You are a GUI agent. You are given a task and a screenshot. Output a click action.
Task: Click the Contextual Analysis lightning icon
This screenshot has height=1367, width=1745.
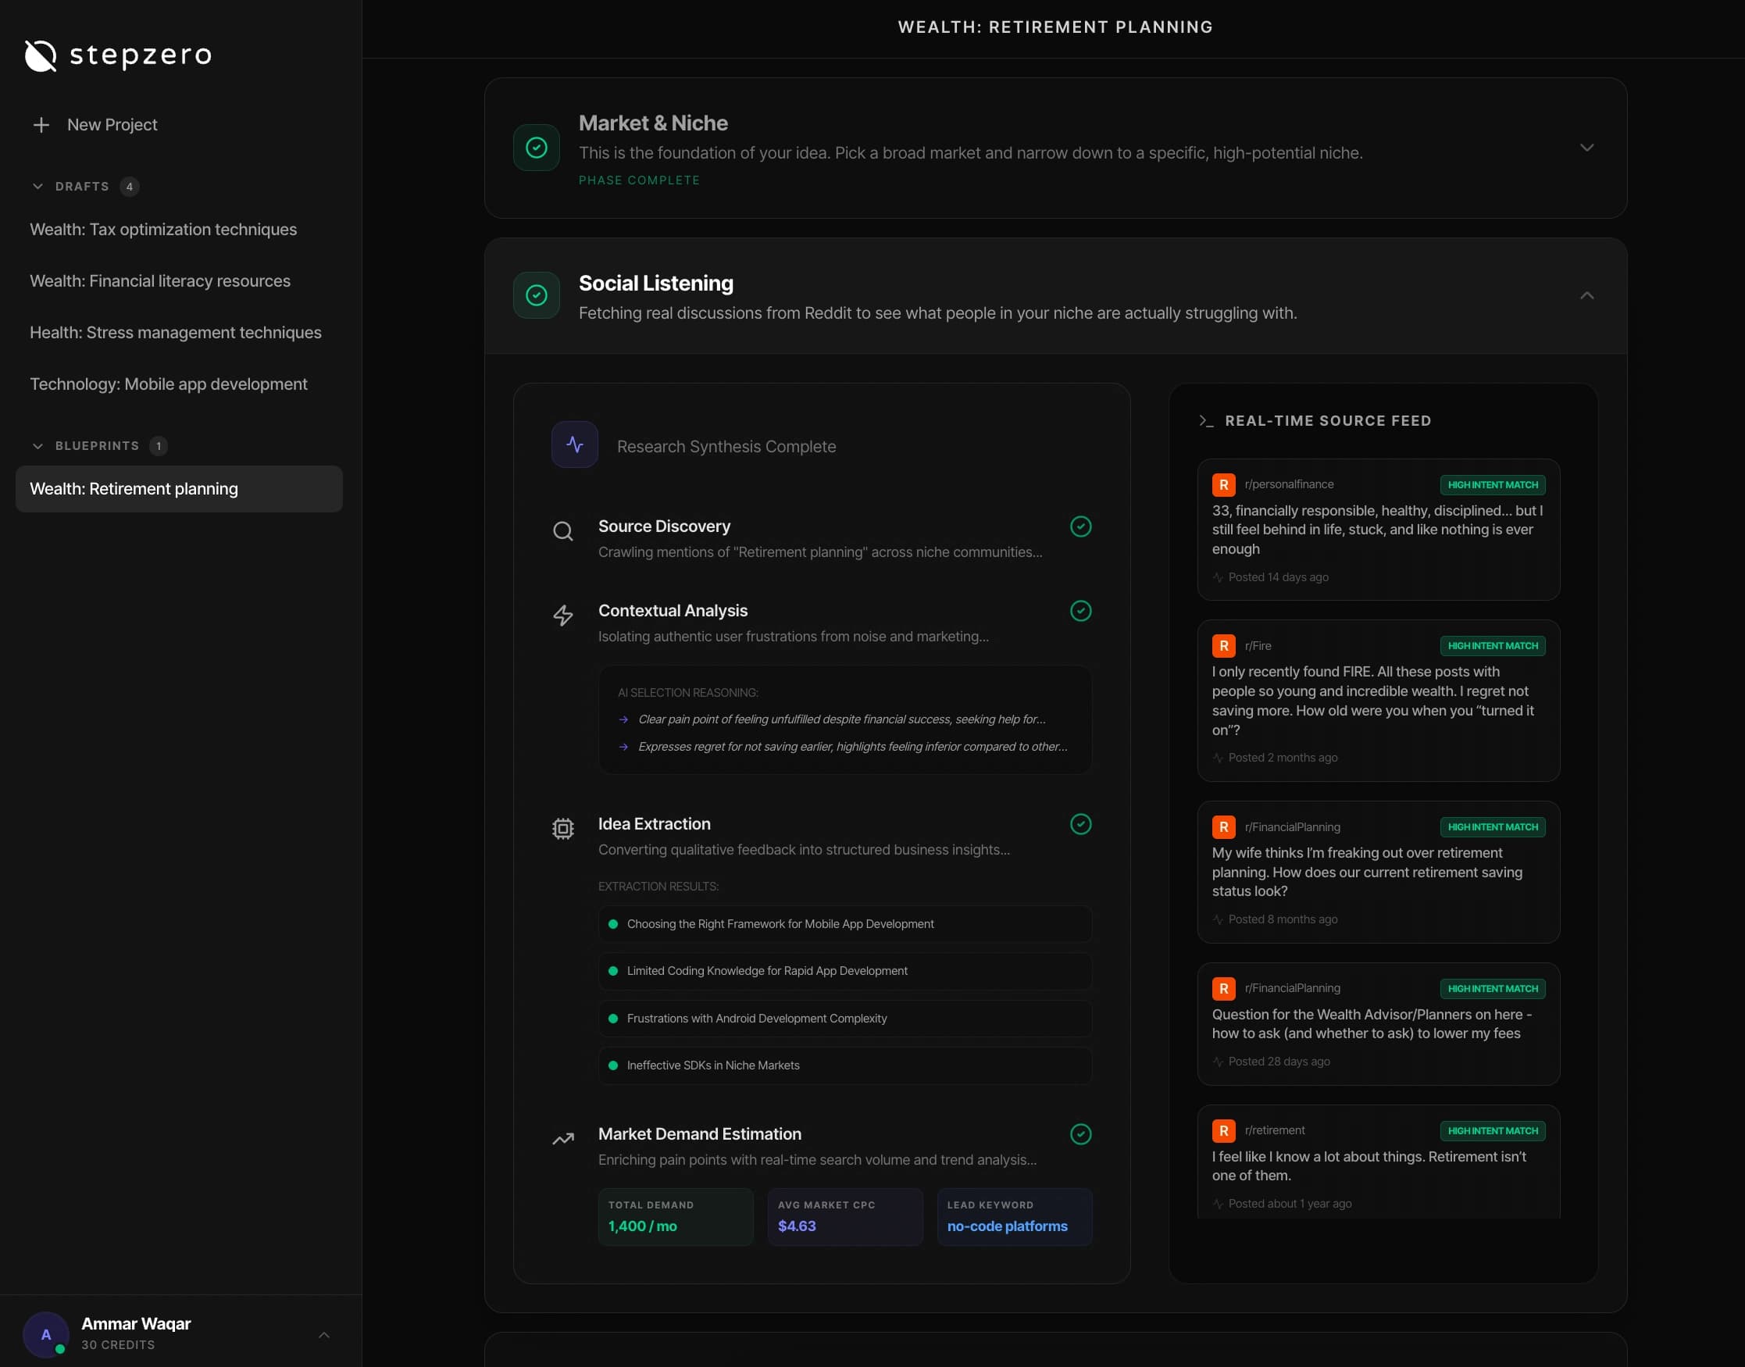coord(563,615)
